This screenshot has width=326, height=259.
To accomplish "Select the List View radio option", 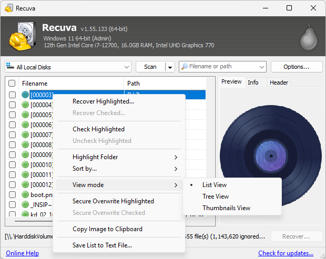I will coord(232,185).
